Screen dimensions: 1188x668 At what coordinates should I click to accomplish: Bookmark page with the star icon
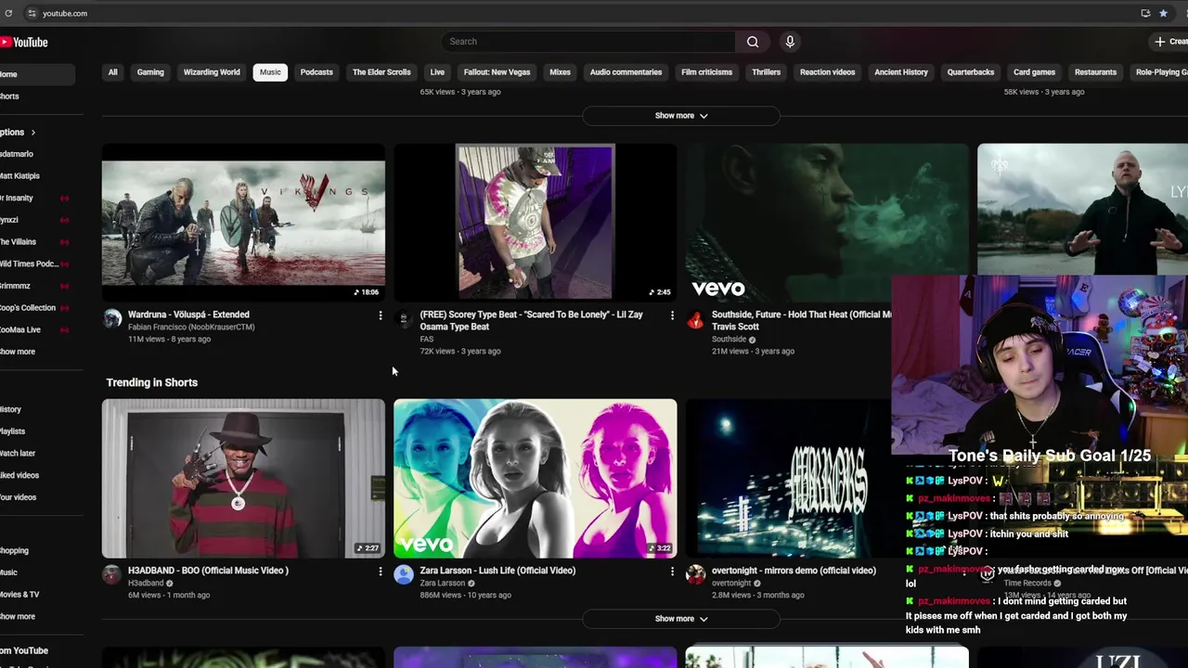[1163, 13]
